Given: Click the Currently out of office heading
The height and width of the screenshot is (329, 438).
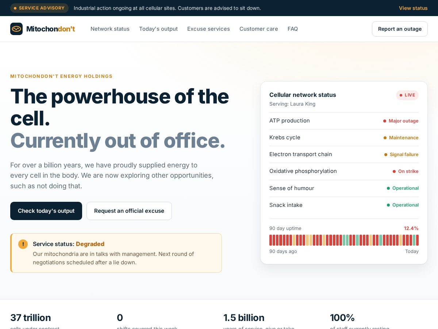Looking at the screenshot, I should click(x=118, y=141).
